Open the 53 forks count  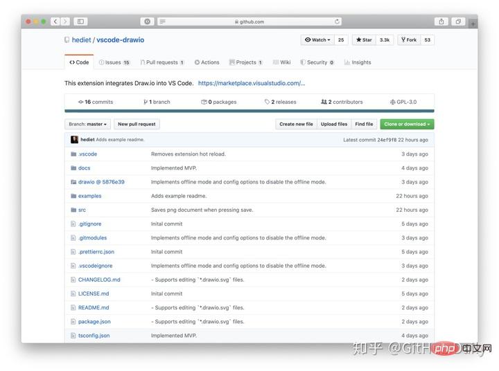[428, 39]
